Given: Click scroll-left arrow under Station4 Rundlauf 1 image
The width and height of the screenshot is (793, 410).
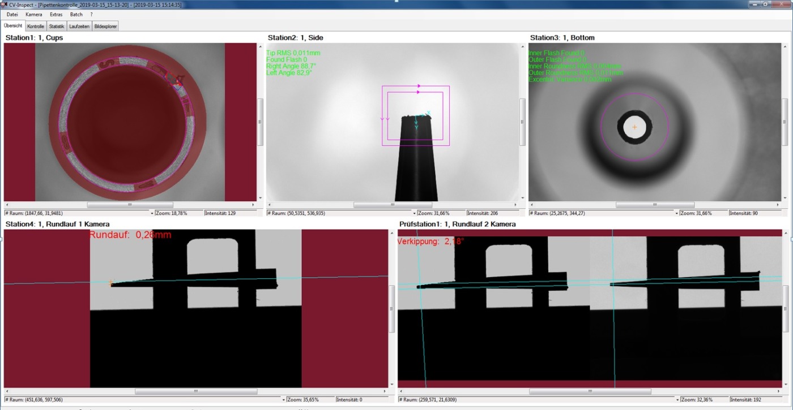Looking at the screenshot, I should 6,391.
